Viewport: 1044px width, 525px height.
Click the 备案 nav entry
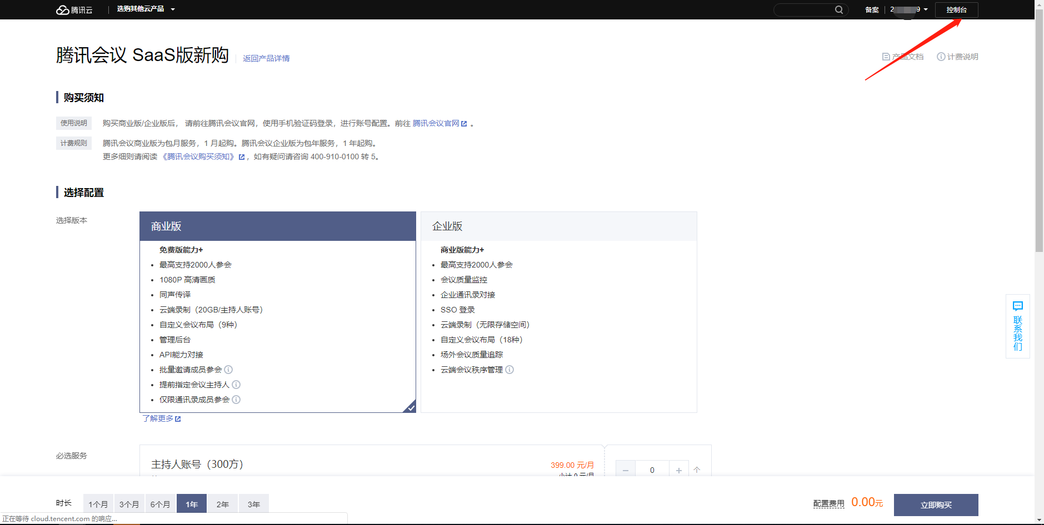(871, 9)
